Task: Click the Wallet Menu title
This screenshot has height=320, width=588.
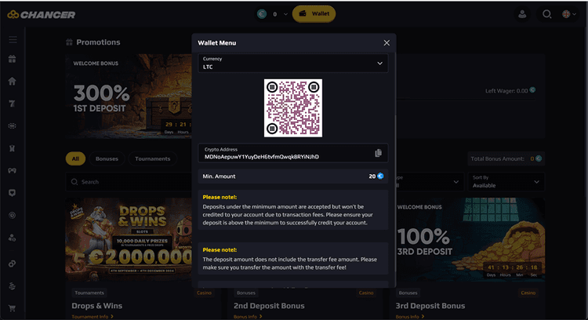Action: coord(217,43)
